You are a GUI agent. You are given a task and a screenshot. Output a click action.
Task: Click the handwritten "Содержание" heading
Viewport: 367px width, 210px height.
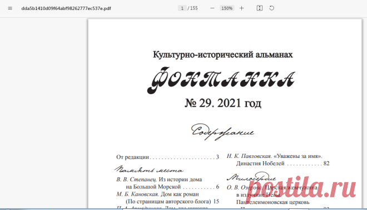[x=222, y=132]
